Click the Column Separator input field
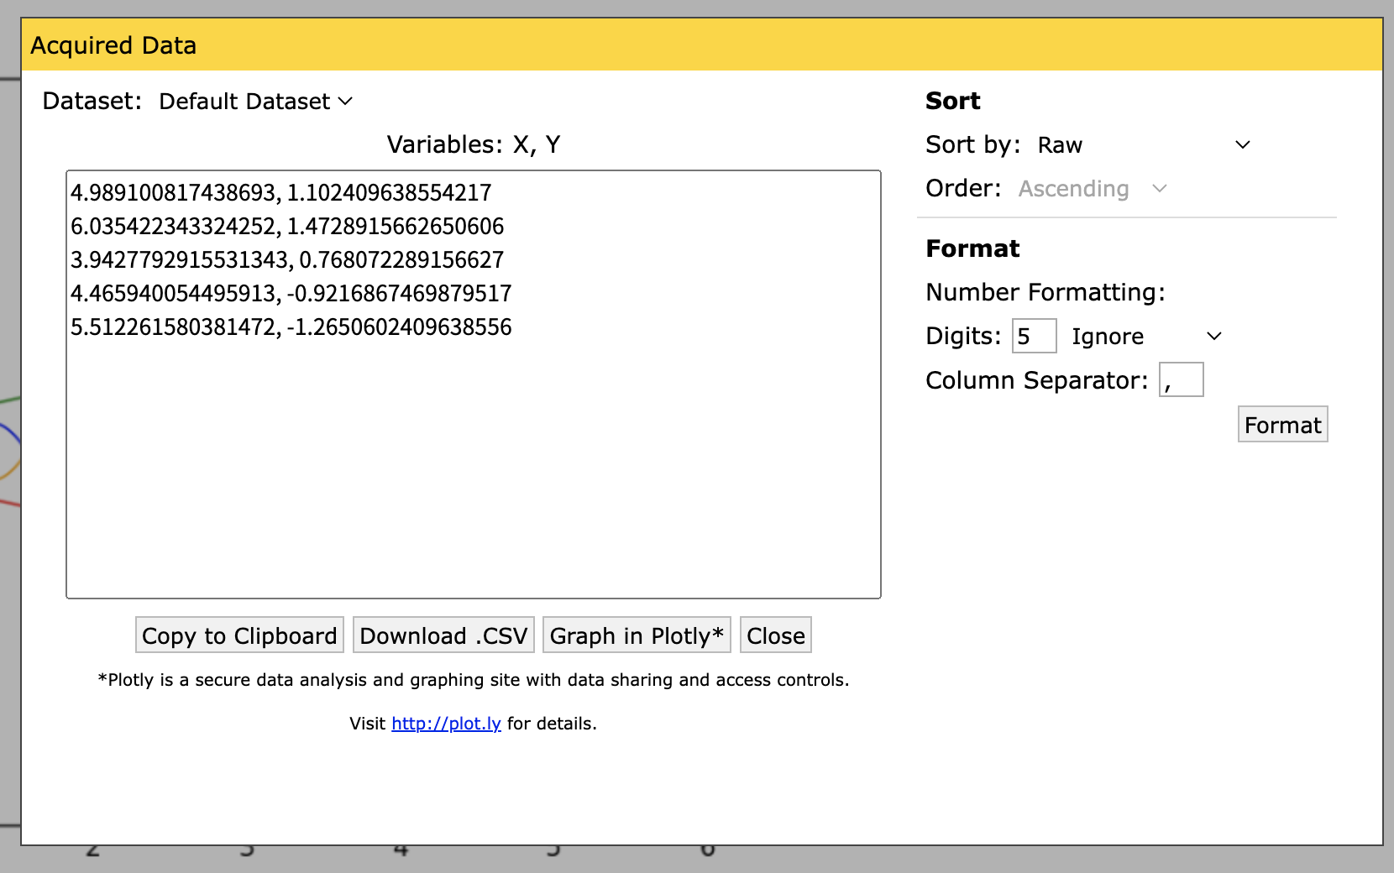Screen dimensions: 1394x873 pyautogui.click(x=1181, y=380)
